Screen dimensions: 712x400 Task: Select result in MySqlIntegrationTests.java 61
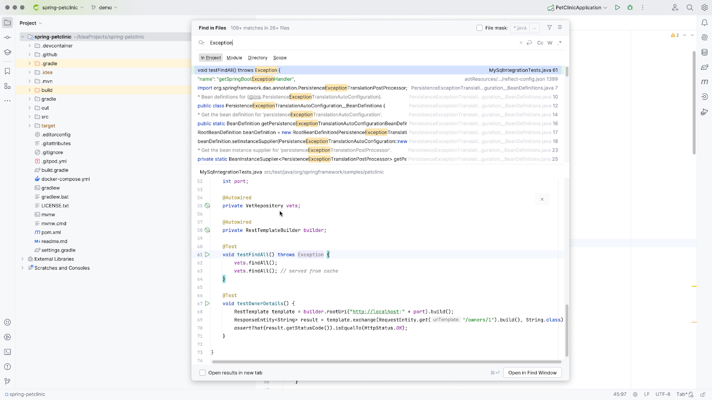[378, 70]
